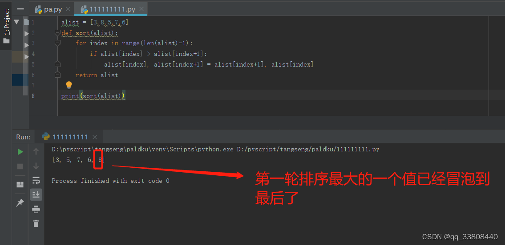Close the 111111111.py editor tab
505x245 pixels.
(141, 9)
